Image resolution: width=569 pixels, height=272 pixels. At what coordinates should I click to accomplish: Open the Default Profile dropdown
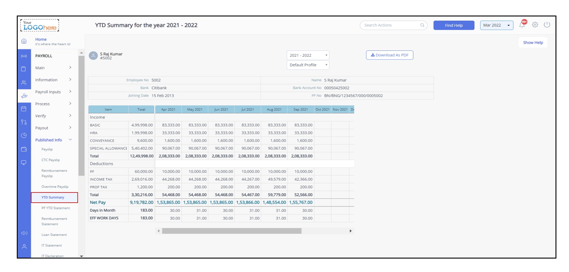coord(307,65)
